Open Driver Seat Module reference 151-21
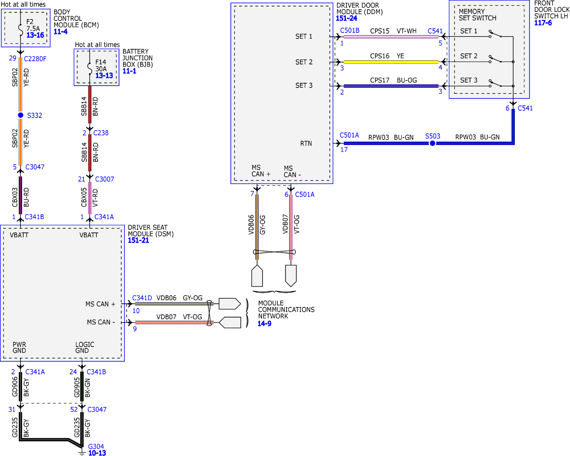 click(x=138, y=240)
